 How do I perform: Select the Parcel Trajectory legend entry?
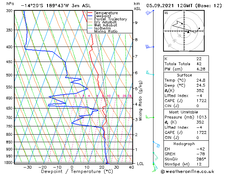pos(107,19)
